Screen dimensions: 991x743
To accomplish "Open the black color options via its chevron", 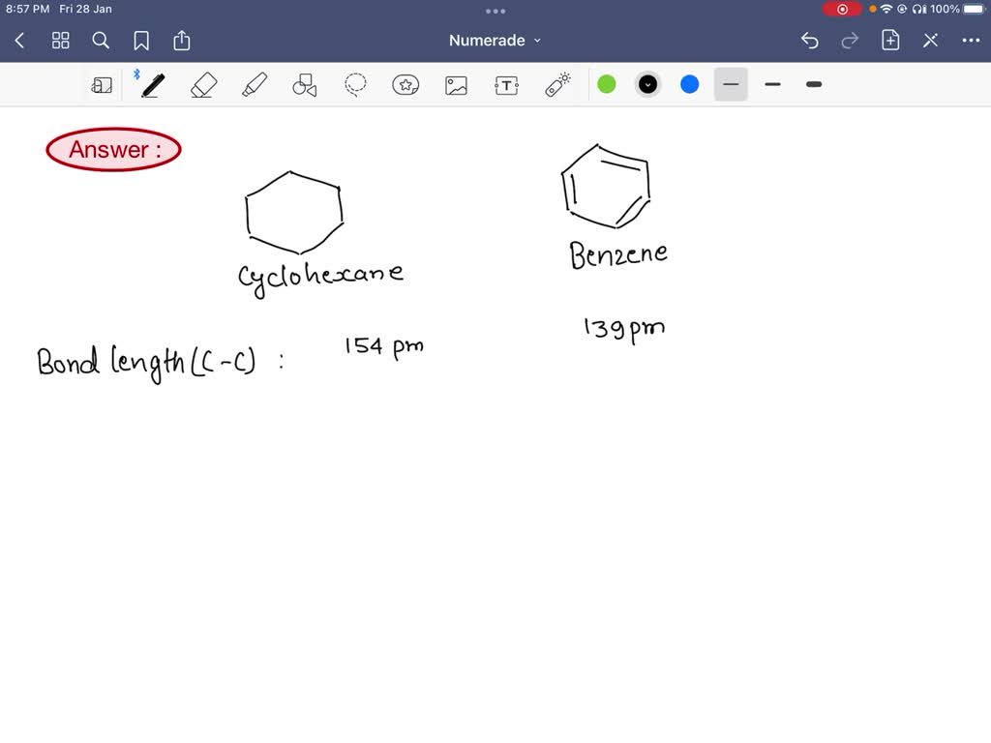I will pyautogui.click(x=647, y=84).
